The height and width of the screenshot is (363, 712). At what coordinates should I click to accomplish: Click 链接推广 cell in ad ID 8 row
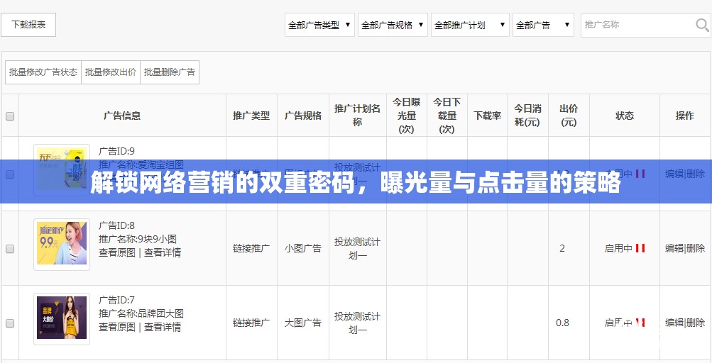pyautogui.click(x=251, y=248)
